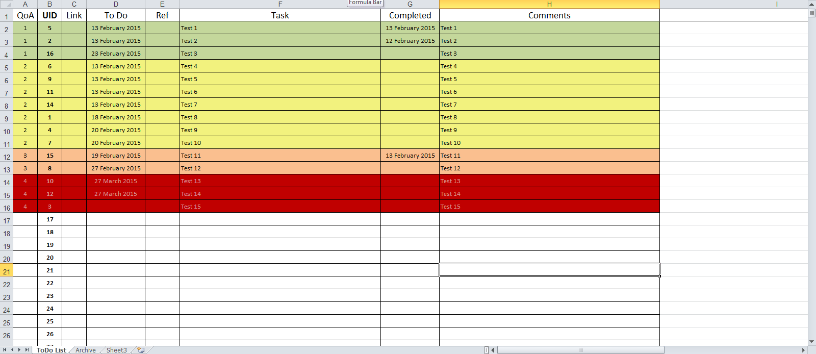
Task: Click the horizontal scrollbar thumb
Action: tap(580, 350)
